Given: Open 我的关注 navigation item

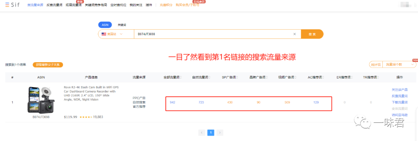Looking at the screenshot, I should (x=136, y=5).
